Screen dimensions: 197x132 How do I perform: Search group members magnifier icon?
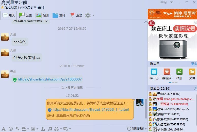(x=195, y=89)
